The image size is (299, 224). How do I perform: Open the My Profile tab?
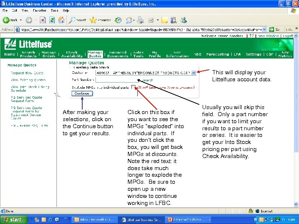[155, 54]
